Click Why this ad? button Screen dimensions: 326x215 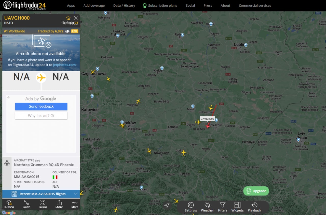41,116
